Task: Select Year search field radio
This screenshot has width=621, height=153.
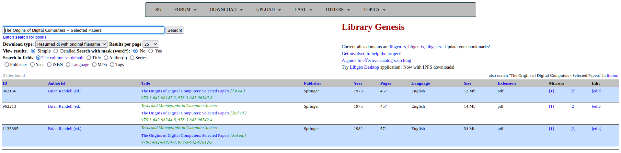Action: coord(32,65)
